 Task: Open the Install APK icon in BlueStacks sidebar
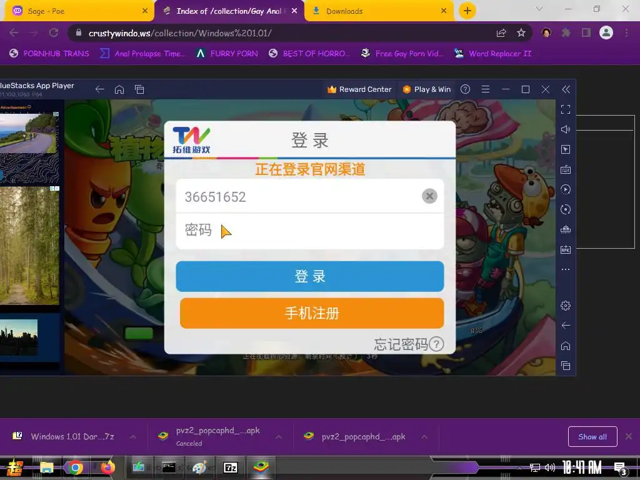coord(565,249)
